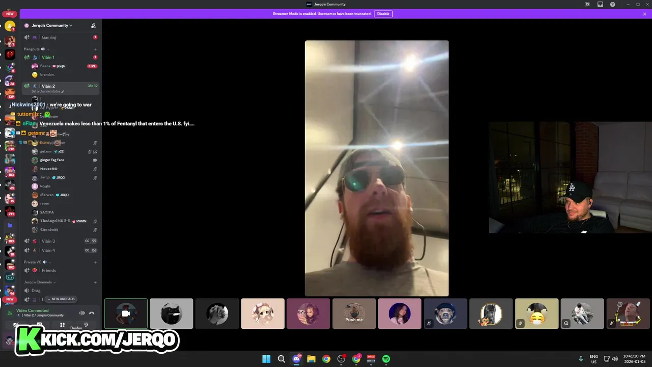Open Spotify from the taskbar
This screenshot has width=652, height=367.
tap(386, 359)
